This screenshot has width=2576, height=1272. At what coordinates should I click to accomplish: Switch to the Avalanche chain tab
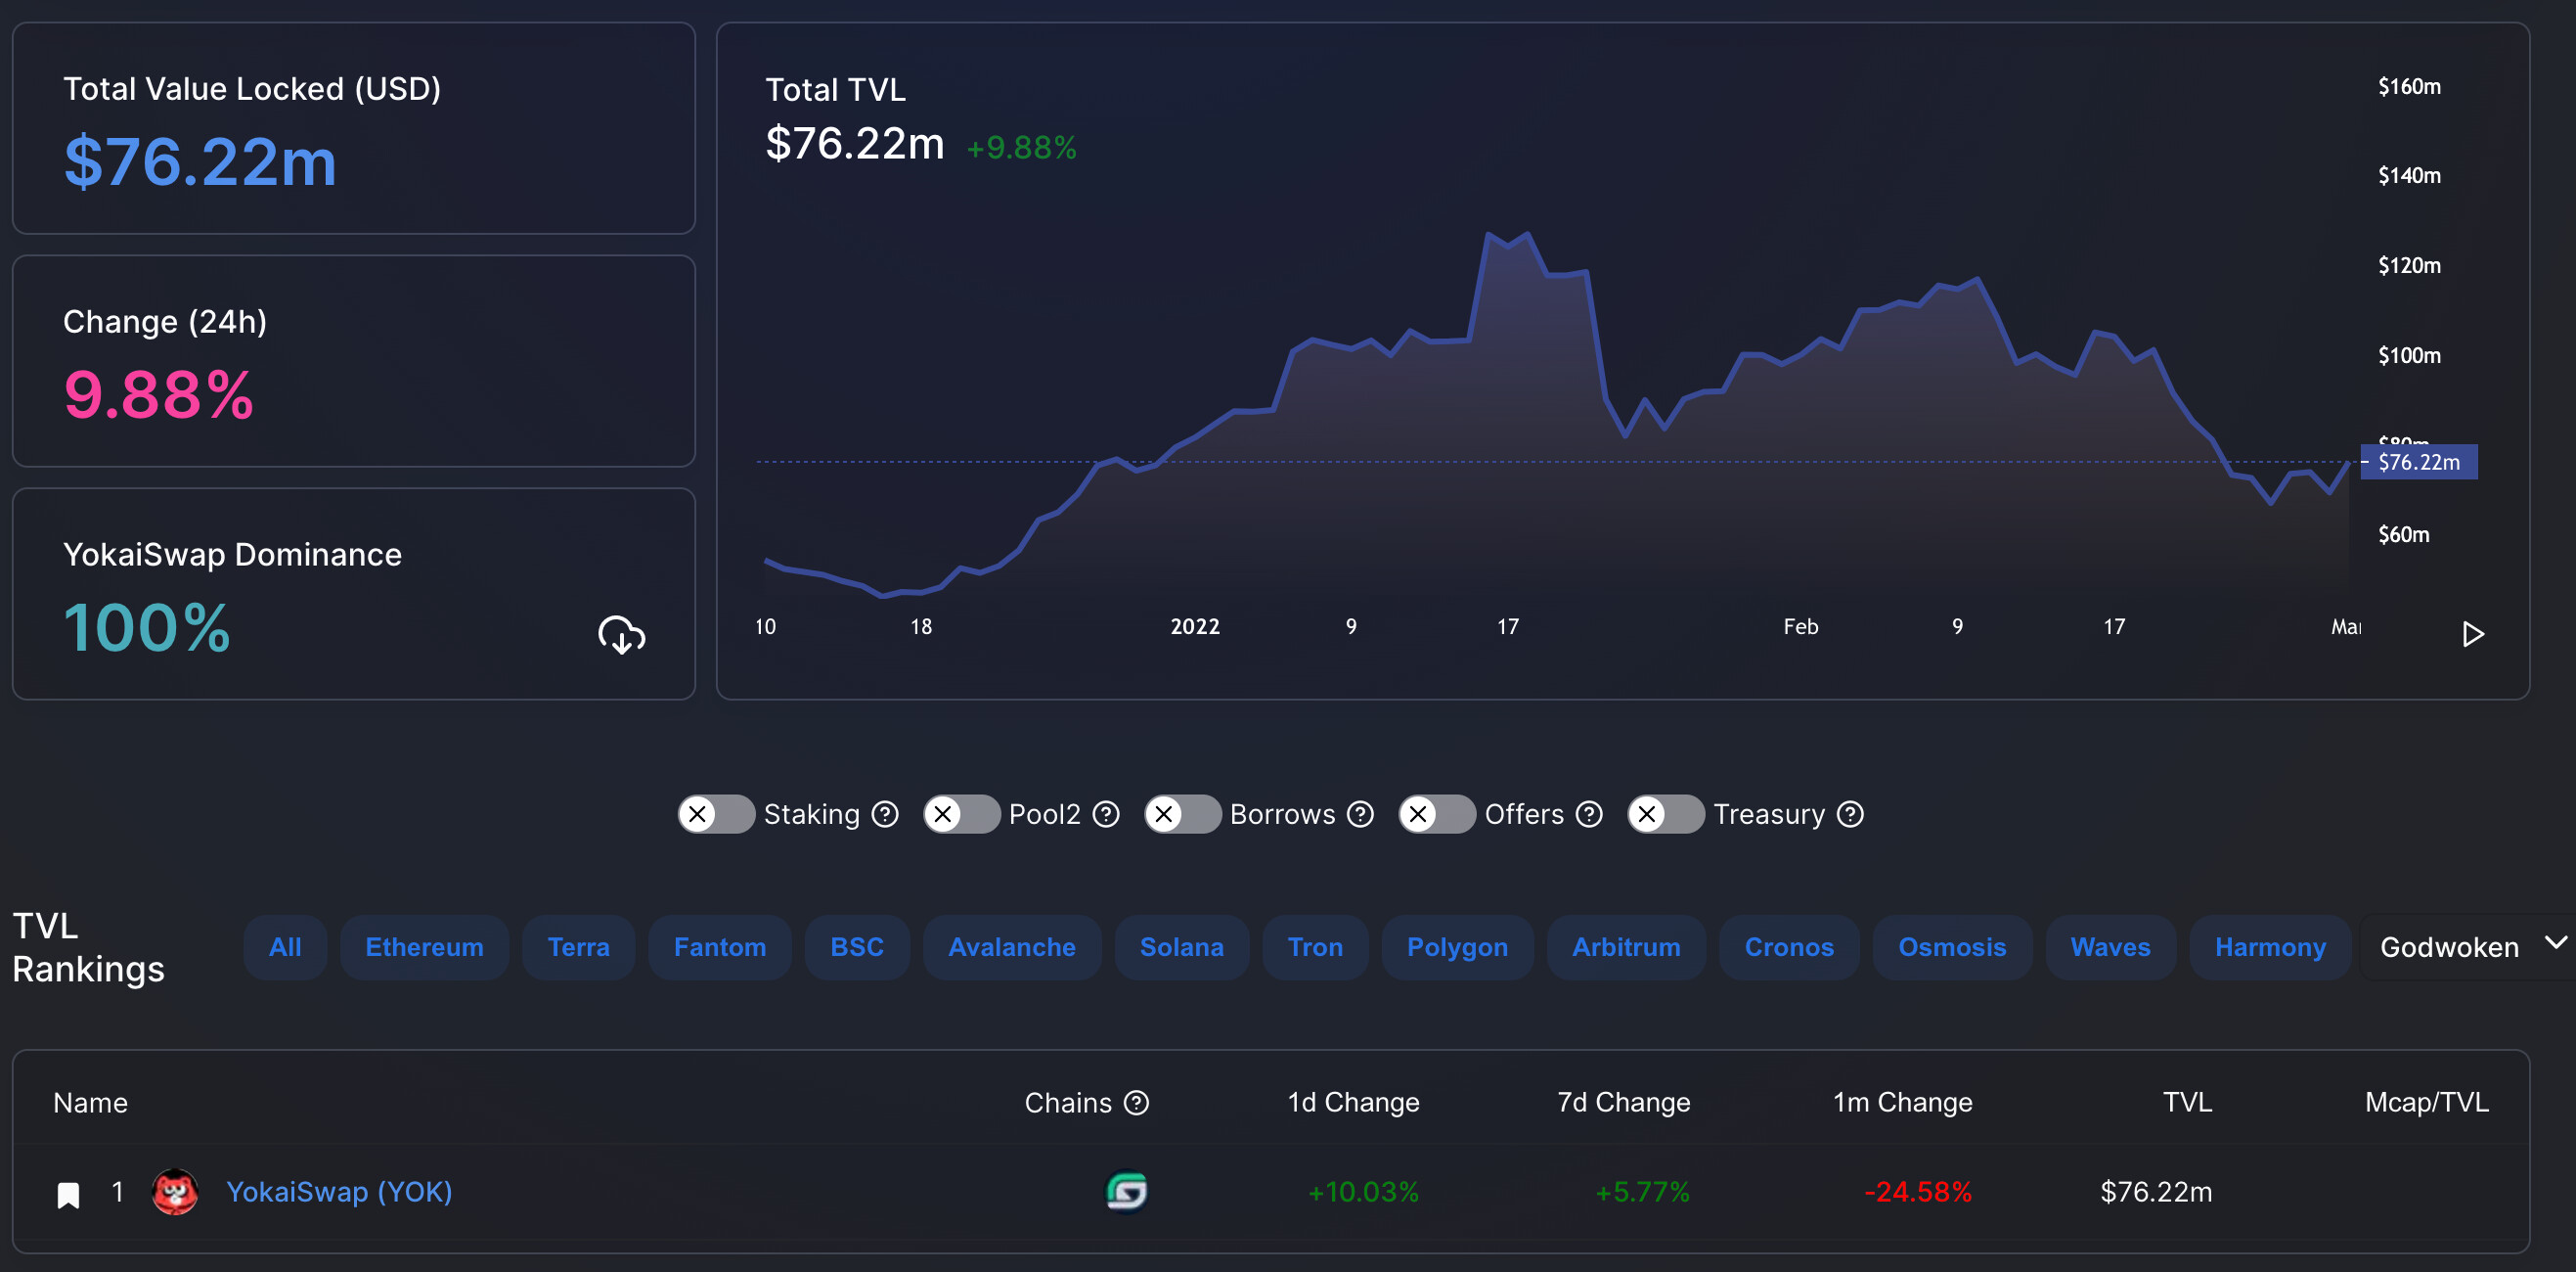(x=1011, y=946)
